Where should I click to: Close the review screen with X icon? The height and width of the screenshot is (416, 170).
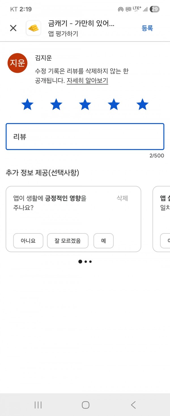point(13,28)
